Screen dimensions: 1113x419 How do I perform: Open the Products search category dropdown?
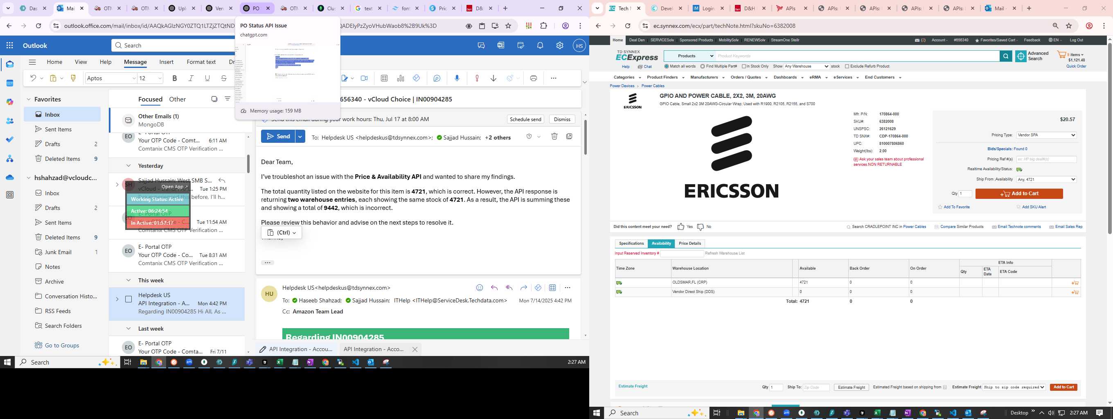click(689, 56)
